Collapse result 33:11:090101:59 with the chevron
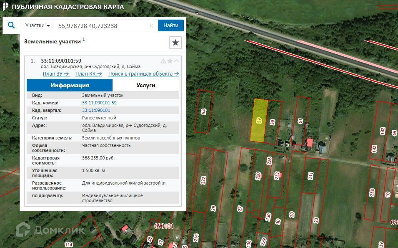The width and height of the screenshot is (398, 248). [x=176, y=61]
